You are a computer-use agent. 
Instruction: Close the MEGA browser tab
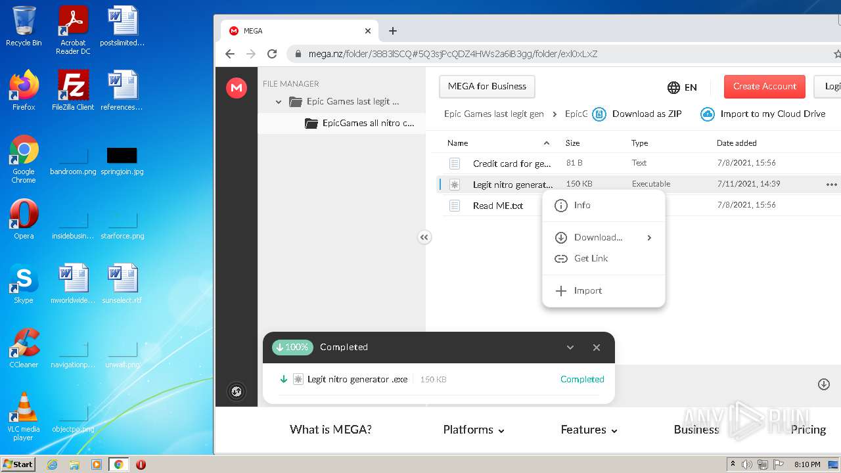coord(368,31)
